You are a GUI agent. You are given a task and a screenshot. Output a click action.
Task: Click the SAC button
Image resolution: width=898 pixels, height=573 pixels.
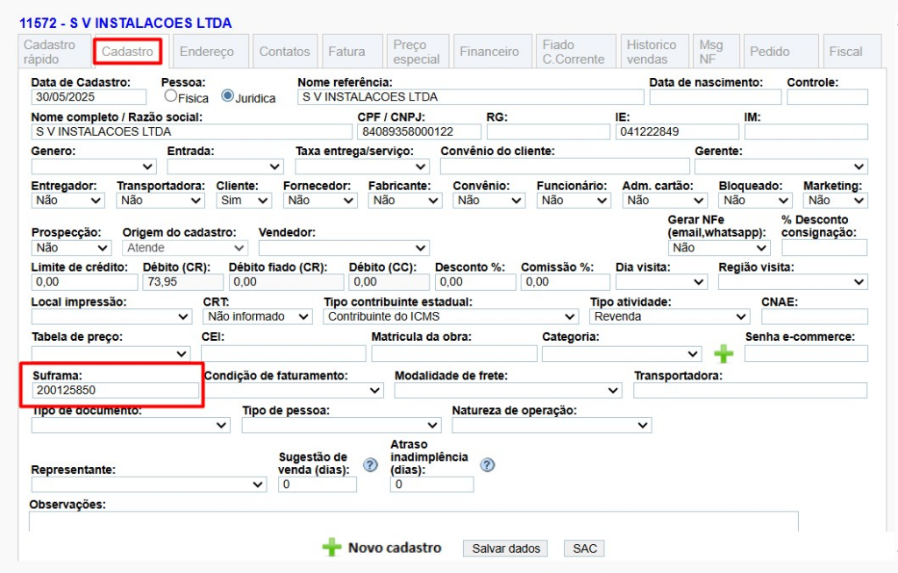[583, 548]
